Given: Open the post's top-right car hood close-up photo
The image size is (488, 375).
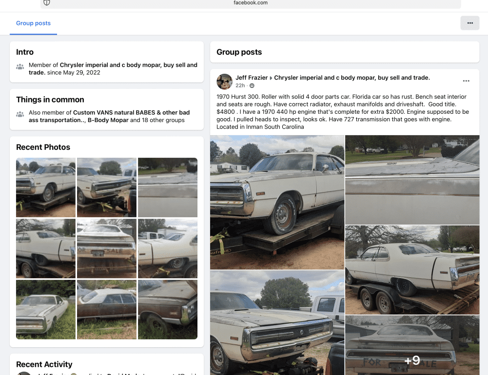Looking at the screenshot, I should (x=412, y=180).
